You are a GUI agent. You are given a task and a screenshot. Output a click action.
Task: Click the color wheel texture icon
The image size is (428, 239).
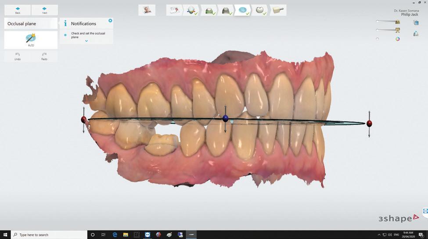point(398,39)
